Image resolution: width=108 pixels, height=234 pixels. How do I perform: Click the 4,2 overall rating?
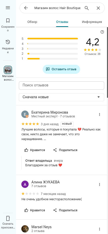pyautogui.click(x=92, y=42)
